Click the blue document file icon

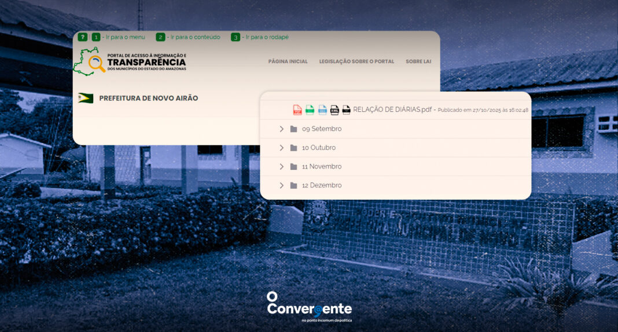(x=322, y=110)
